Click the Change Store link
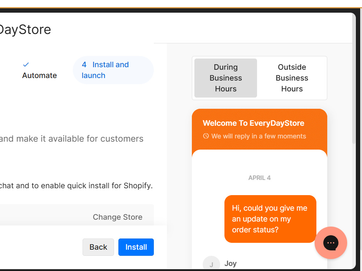This screenshot has height=271, width=362. point(118,217)
